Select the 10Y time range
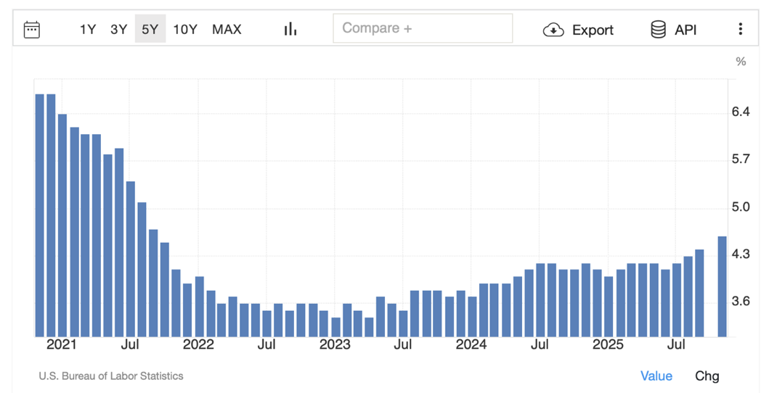 tap(185, 29)
